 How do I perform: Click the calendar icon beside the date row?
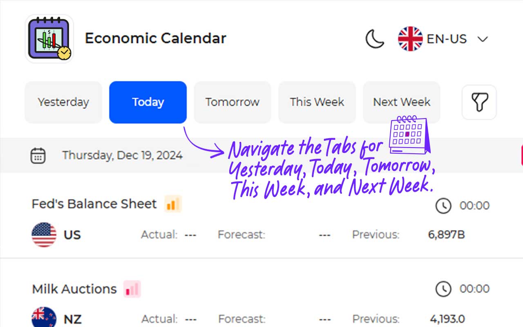38,155
